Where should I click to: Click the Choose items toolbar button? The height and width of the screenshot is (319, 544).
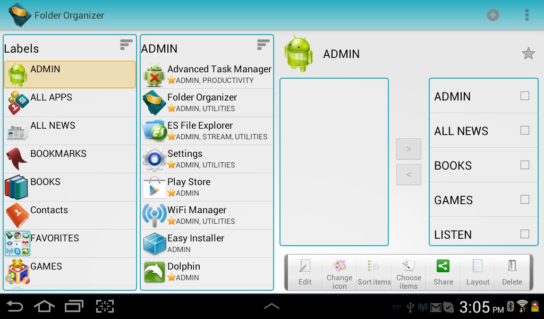pos(409,273)
